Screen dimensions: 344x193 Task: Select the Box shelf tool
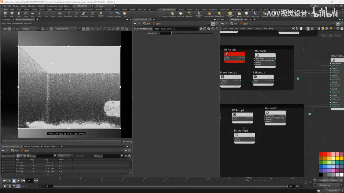pyautogui.click(x=5, y=14)
